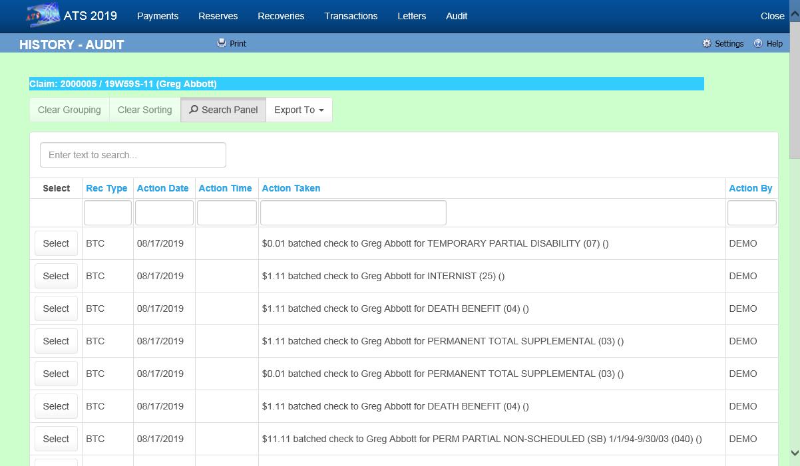The width and height of the screenshot is (800, 466).
Task: Expand the Export To dropdown
Action: [x=299, y=110]
